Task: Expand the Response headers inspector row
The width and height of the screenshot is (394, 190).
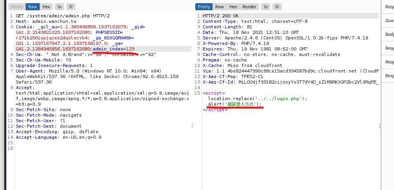Action: click(x=388, y=76)
